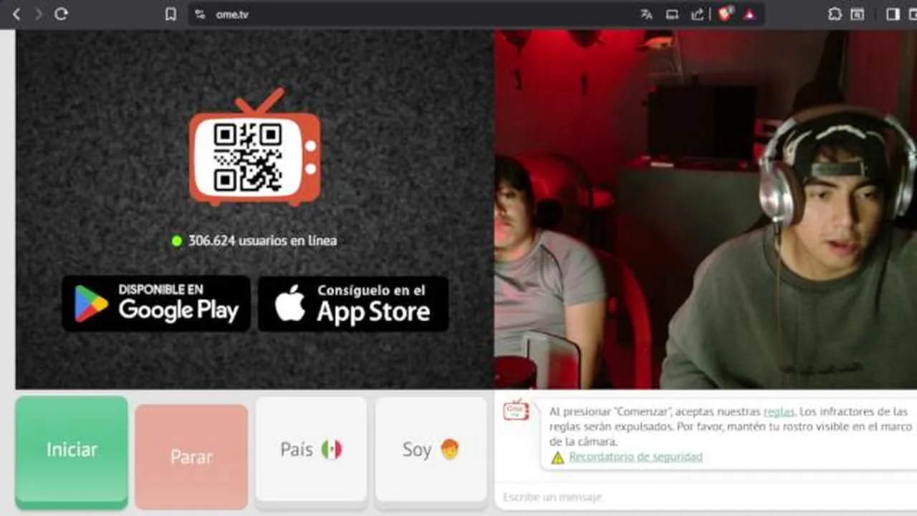Open the Brave Rewards triangle icon
Screen dimensions: 917x516
click(749, 14)
